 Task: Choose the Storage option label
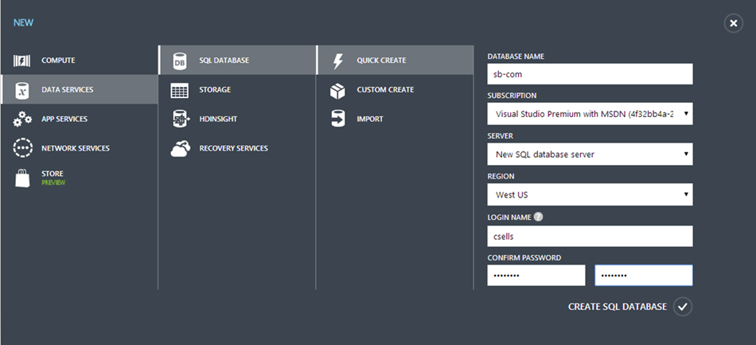click(x=215, y=90)
